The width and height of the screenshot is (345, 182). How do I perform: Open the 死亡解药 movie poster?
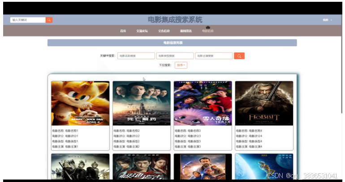142,103
